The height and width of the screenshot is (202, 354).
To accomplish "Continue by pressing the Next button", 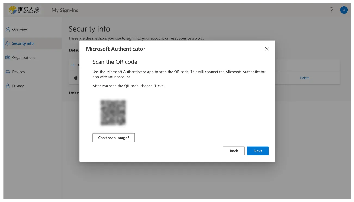I will 258,151.
